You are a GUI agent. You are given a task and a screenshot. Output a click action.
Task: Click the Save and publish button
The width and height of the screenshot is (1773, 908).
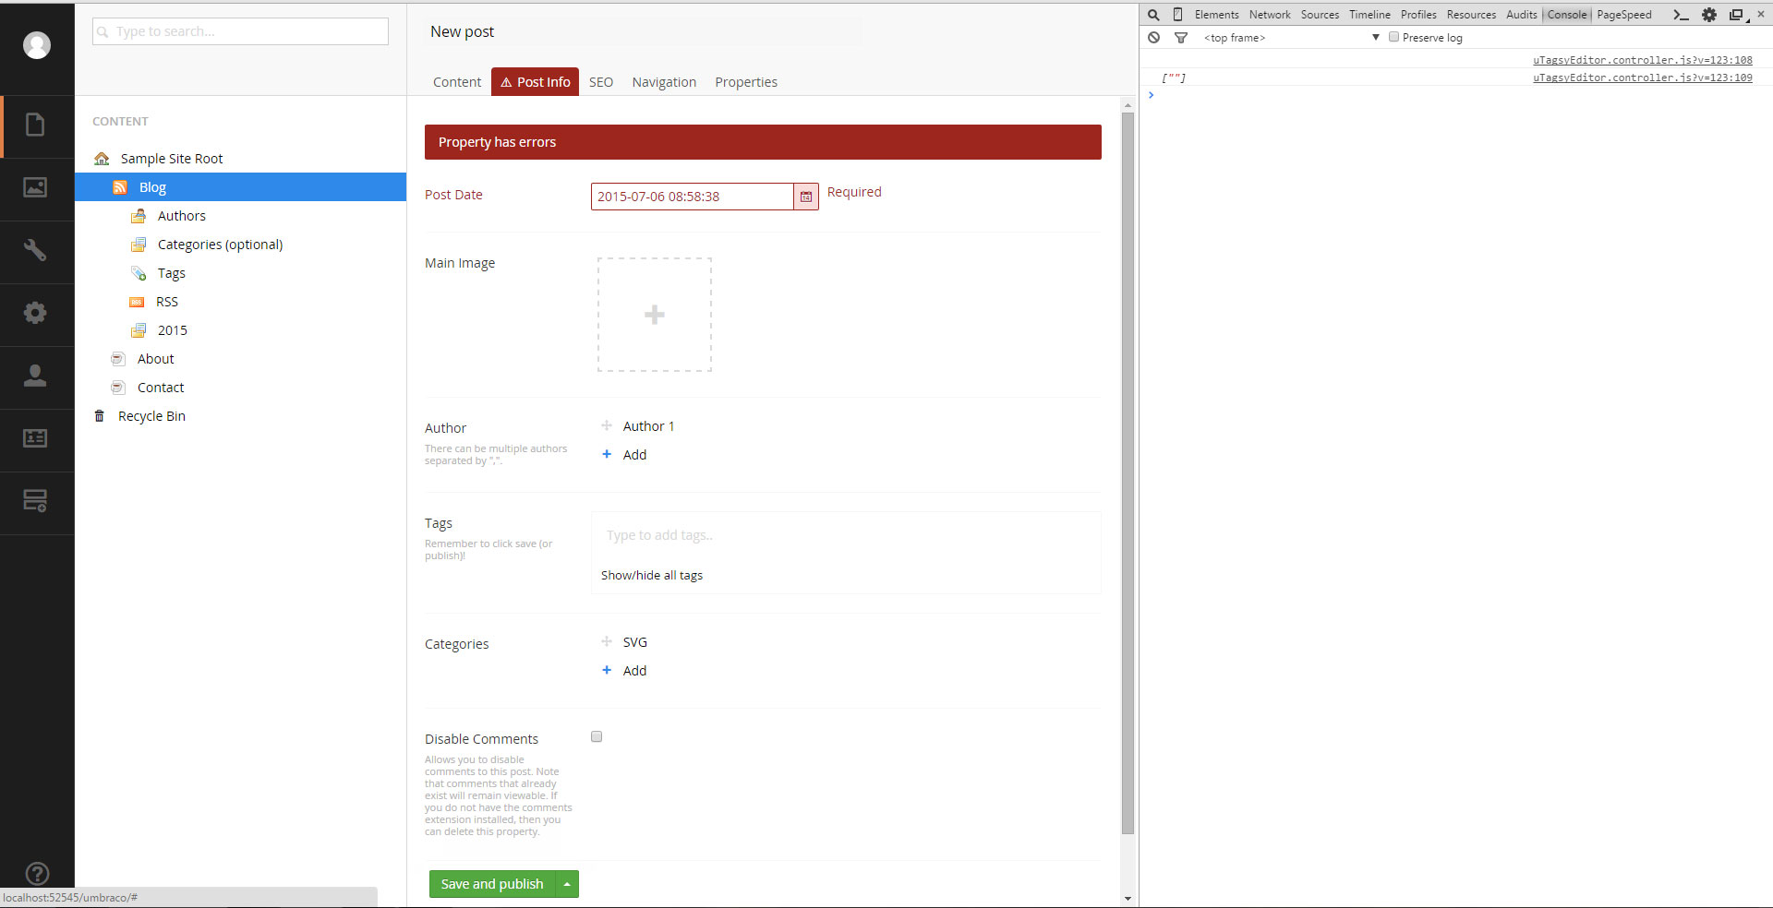click(492, 884)
